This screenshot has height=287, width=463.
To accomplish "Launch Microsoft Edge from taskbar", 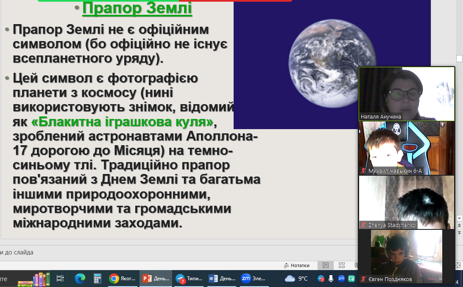I will pos(80,279).
